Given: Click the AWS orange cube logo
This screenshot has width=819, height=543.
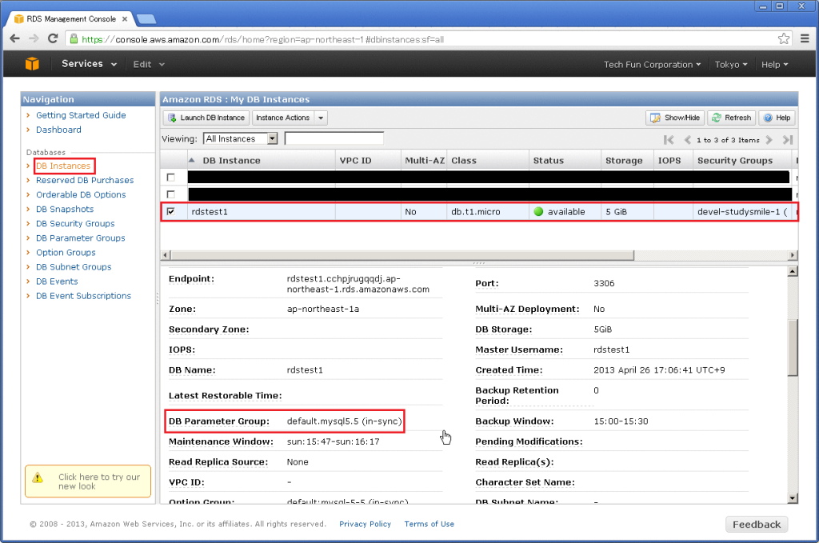Looking at the screenshot, I should (x=32, y=64).
